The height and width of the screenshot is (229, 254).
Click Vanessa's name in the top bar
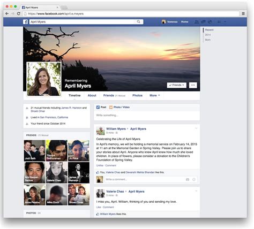coord(172,22)
